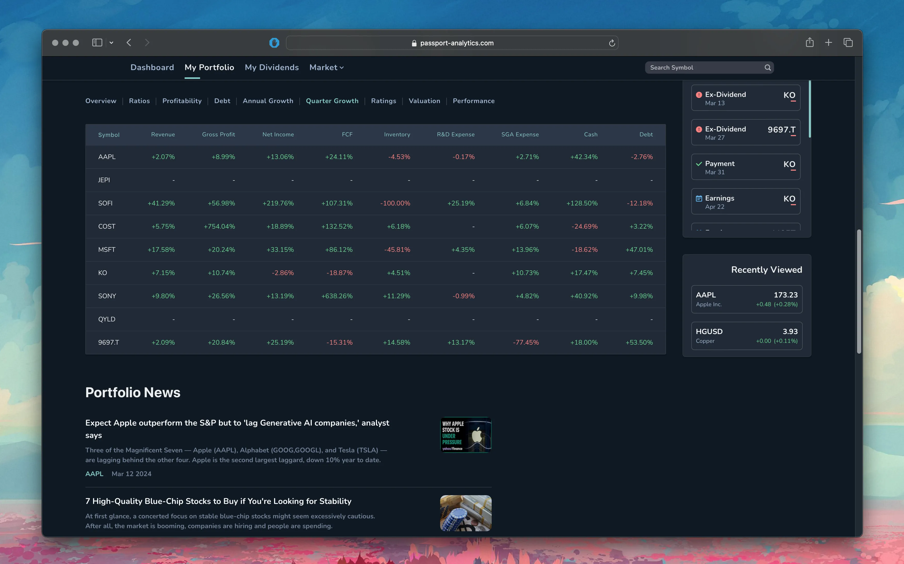The width and height of the screenshot is (904, 564).
Task: Select the My Portfolio nav item
Action: click(x=209, y=68)
